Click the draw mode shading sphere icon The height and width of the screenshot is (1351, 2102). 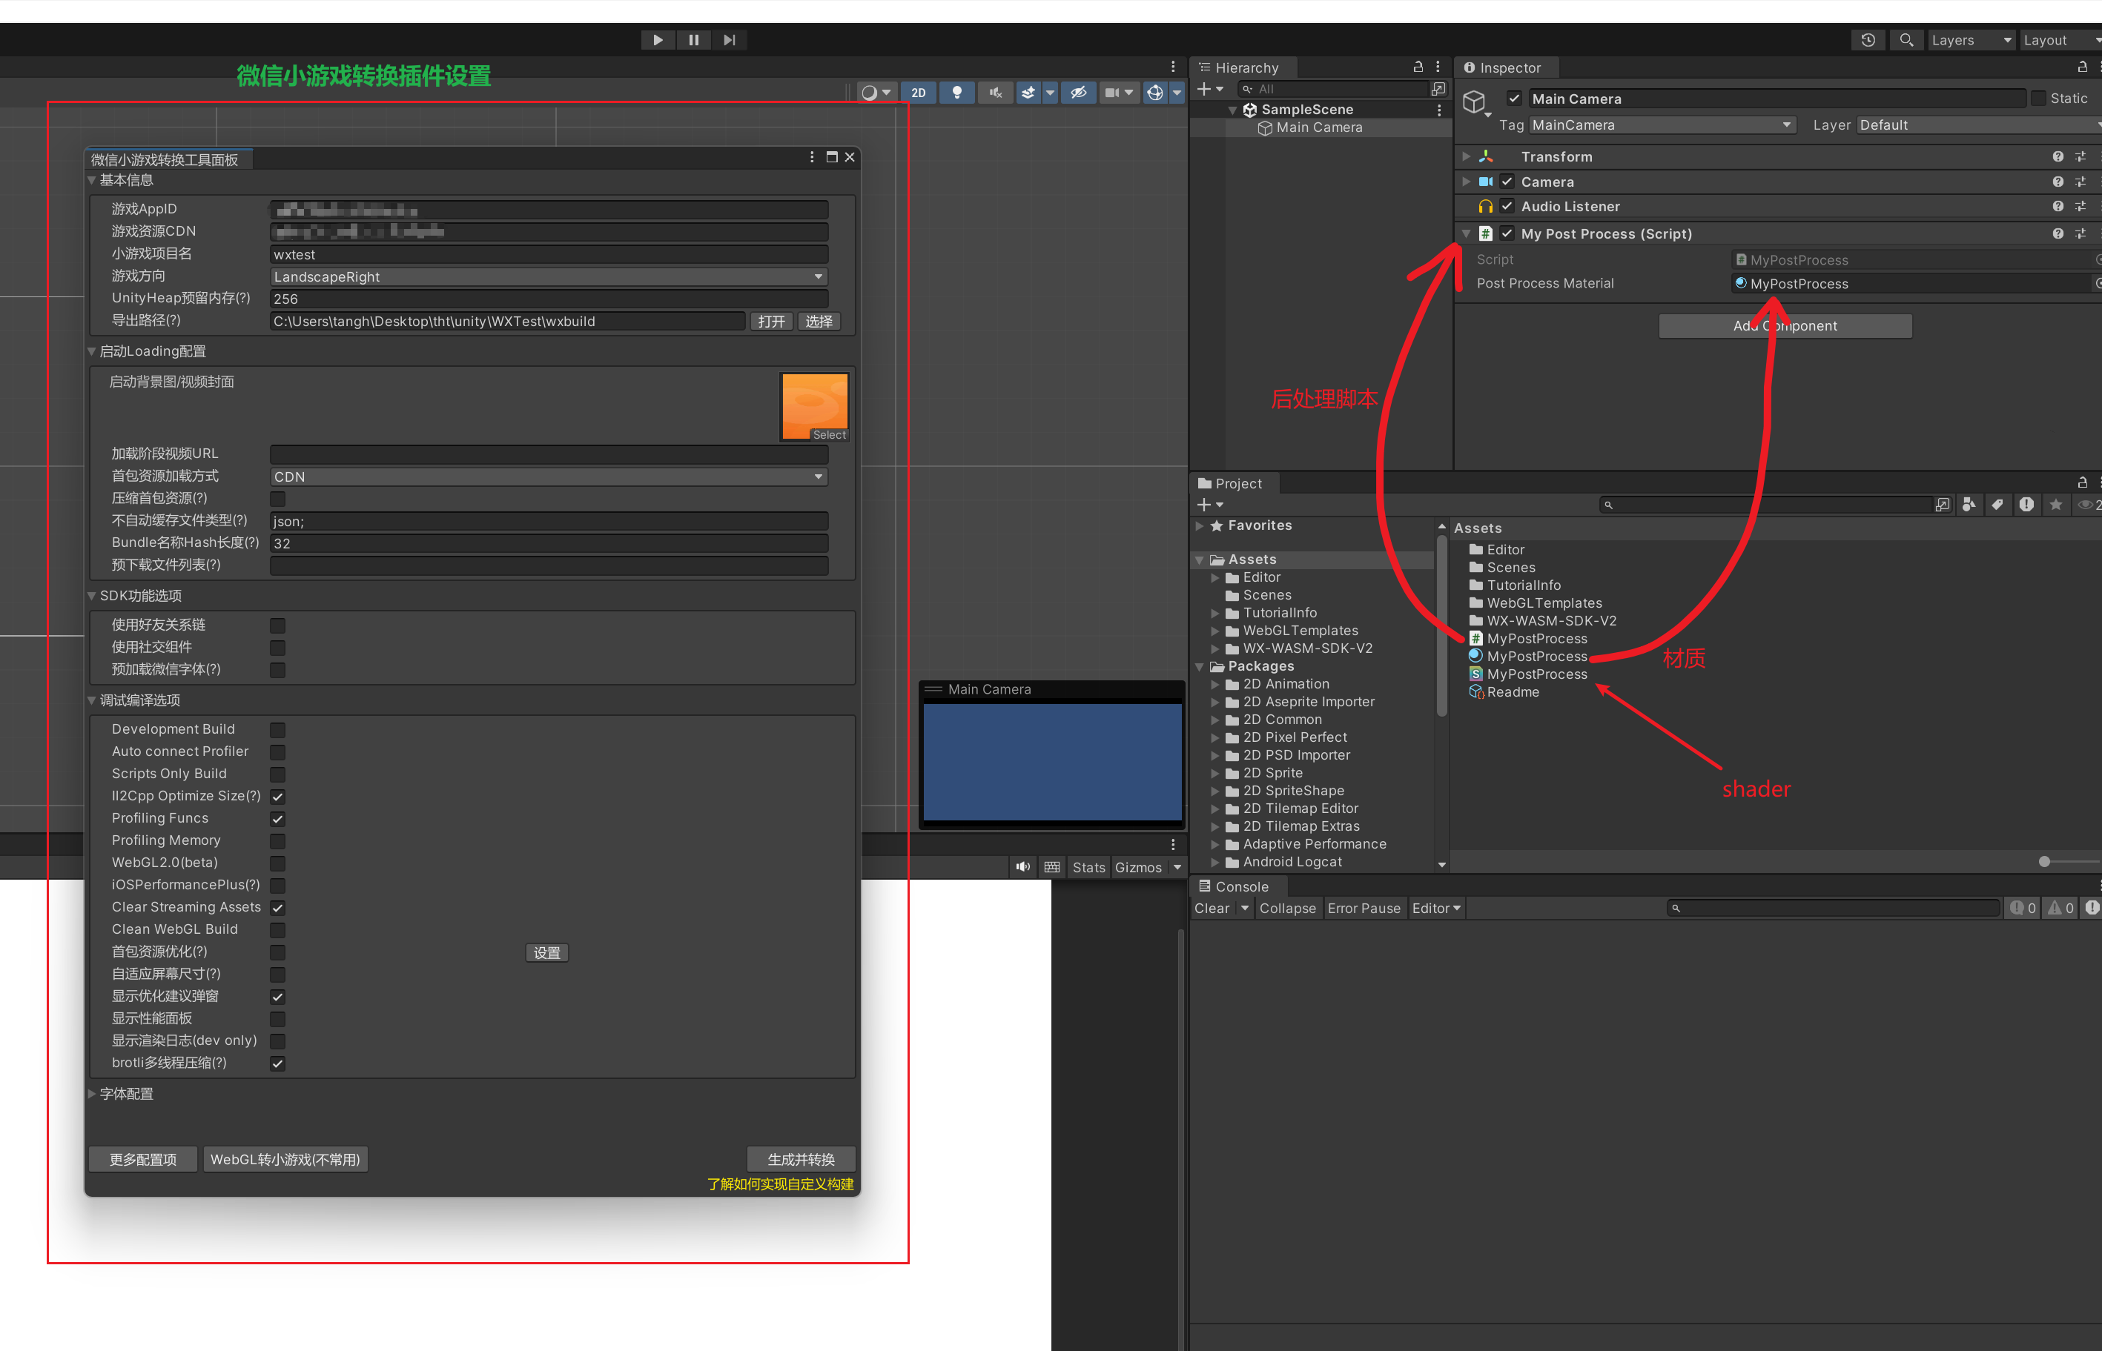[870, 93]
